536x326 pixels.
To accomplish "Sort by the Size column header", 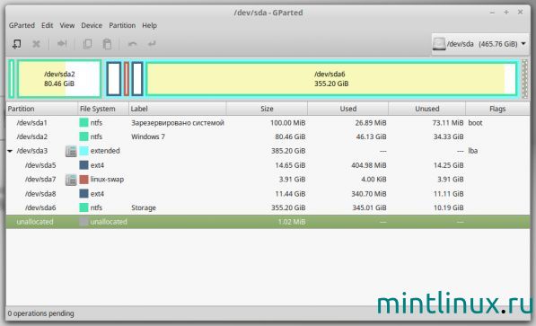I will (267, 109).
